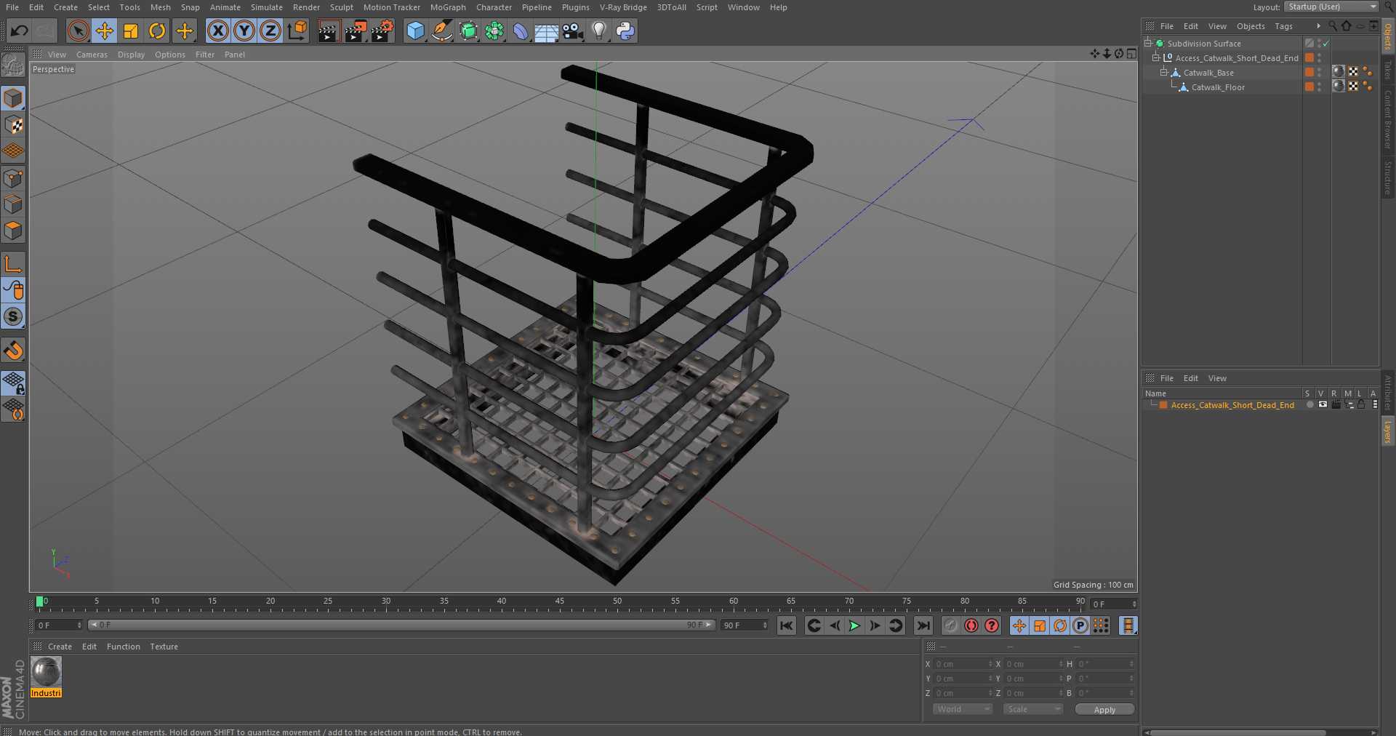The image size is (1396, 736).
Task: Select Catwalk_Floor object in Object Manager
Action: [x=1218, y=87]
